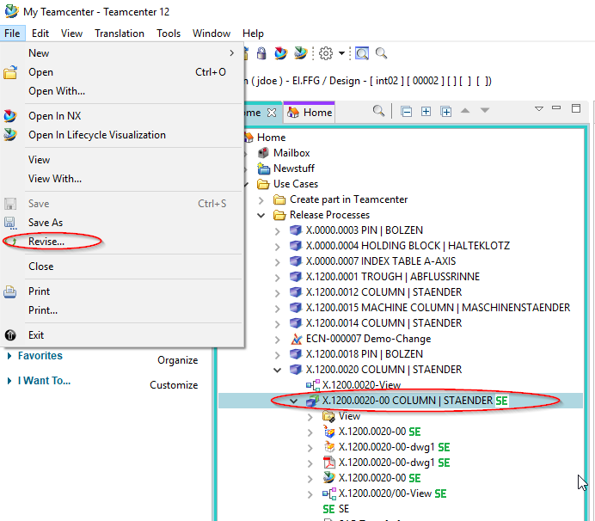The width and height of the screenshot is (595, 521).
Task: Select the ECN-000007 Demo-Change item
Action: (368, 339)
